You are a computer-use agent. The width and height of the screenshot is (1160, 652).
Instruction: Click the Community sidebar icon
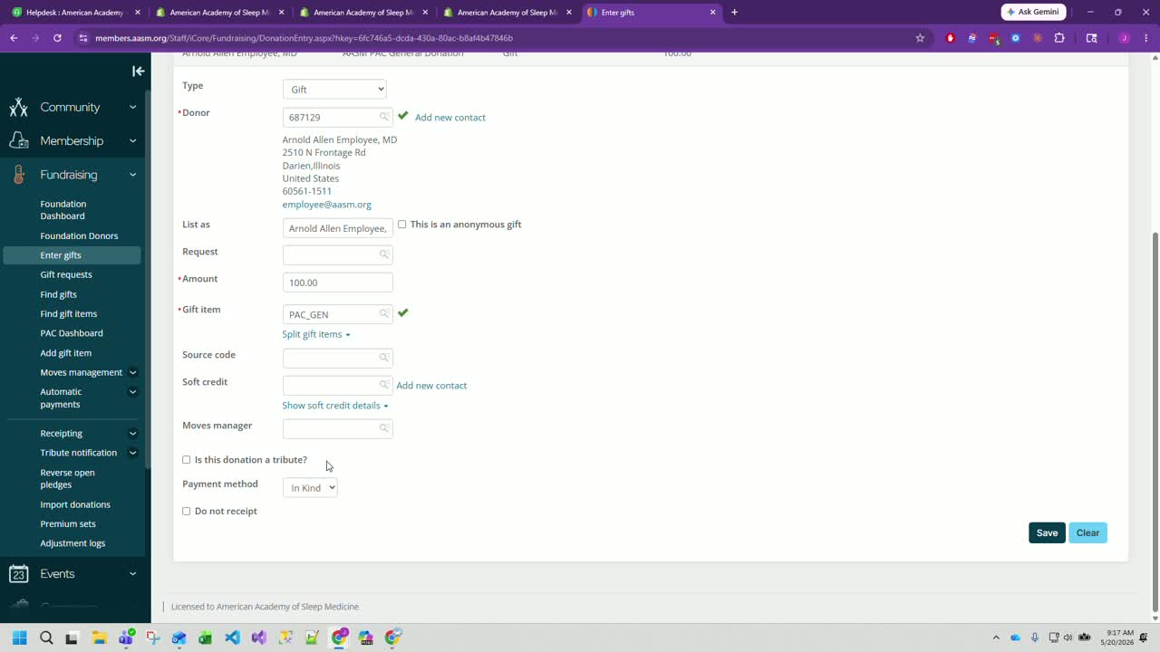18,107
